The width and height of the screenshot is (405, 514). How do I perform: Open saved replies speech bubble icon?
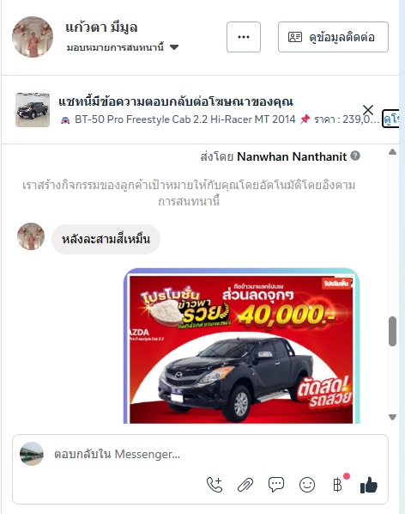click(x=276, y=485)
